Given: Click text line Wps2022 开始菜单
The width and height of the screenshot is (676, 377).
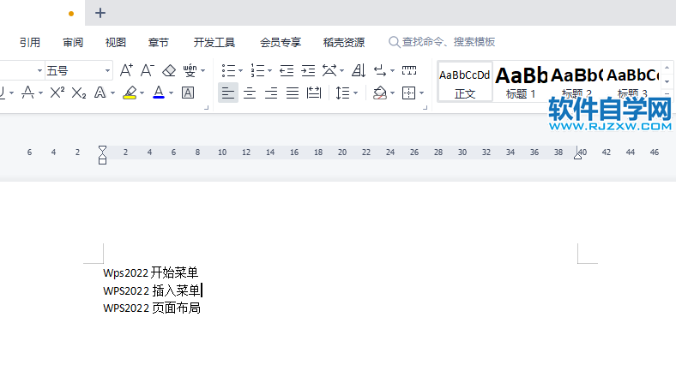Looking at the screenshot, I should pos(150,272).
